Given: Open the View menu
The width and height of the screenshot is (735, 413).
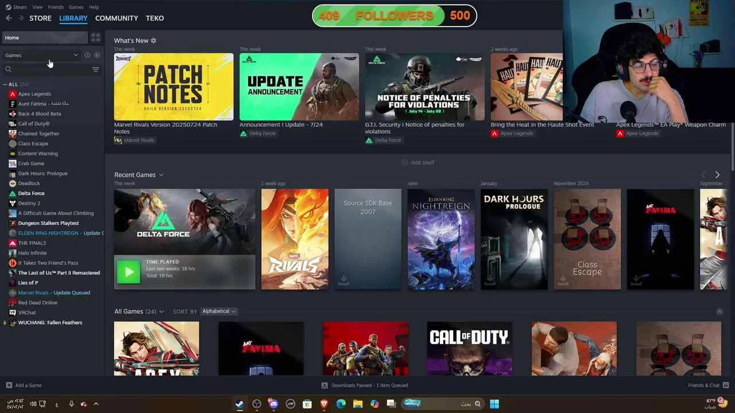Looking at the screenshot, I should (37, 7).
